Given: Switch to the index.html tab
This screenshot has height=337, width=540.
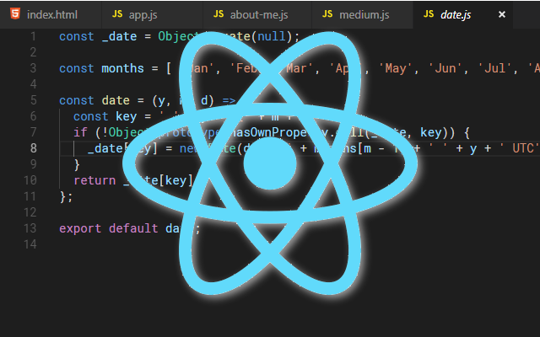Looking at the screenshot, I should pyautogui.click(x=51, y=15).
